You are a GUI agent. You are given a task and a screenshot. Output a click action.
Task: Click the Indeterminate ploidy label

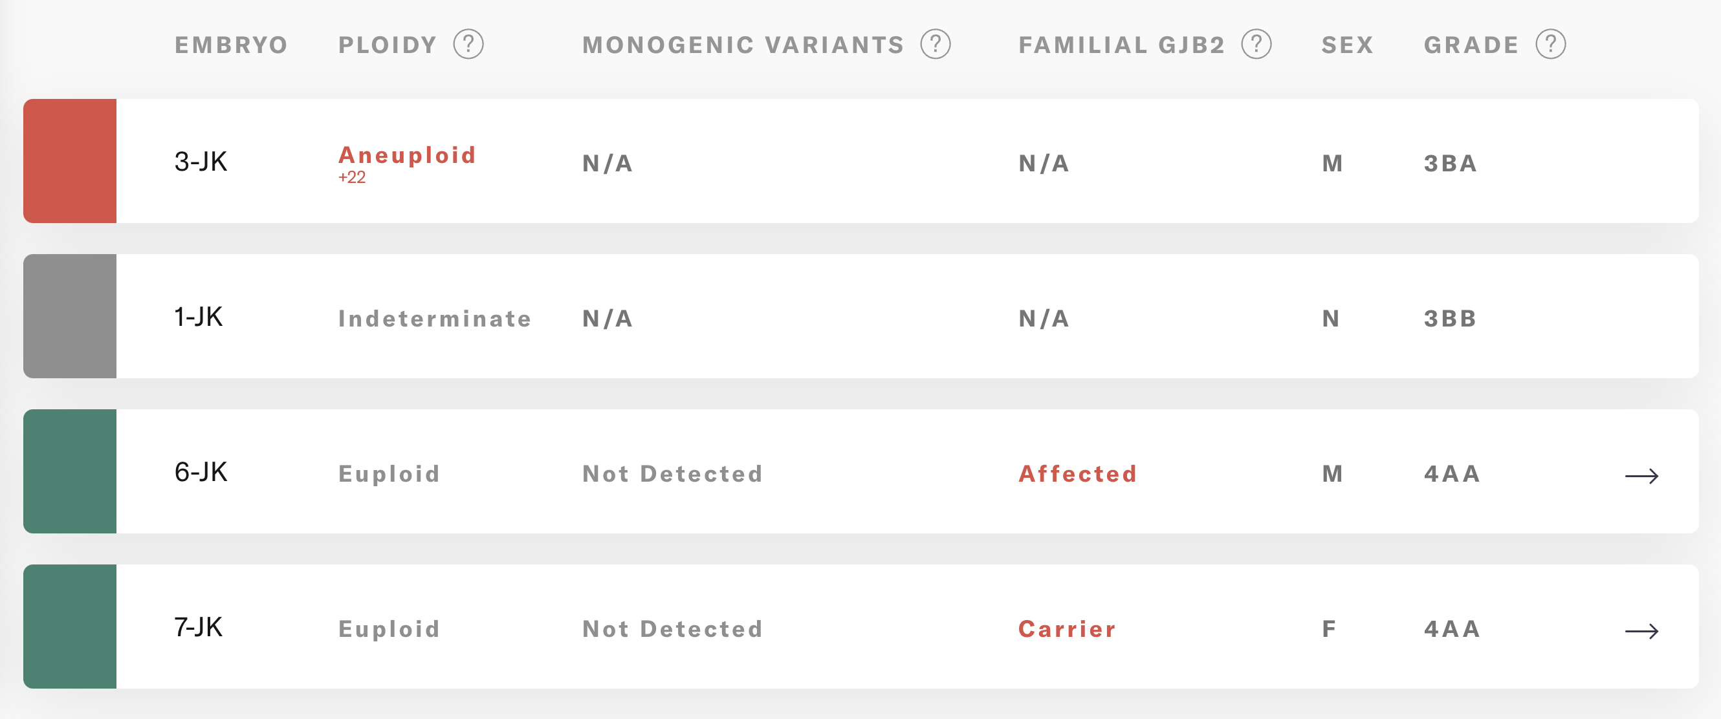point(434,319)
